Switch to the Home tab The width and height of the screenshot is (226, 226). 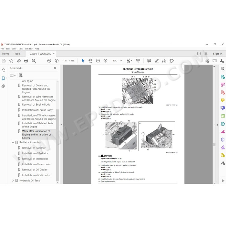click(x=6, y=54)
